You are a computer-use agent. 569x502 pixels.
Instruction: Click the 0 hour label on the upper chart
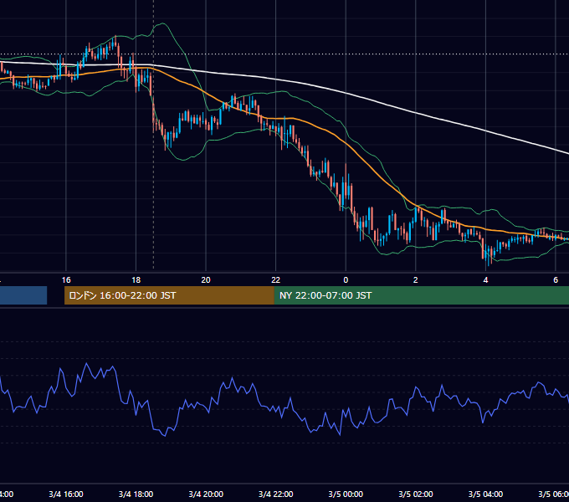pos(346,280)
